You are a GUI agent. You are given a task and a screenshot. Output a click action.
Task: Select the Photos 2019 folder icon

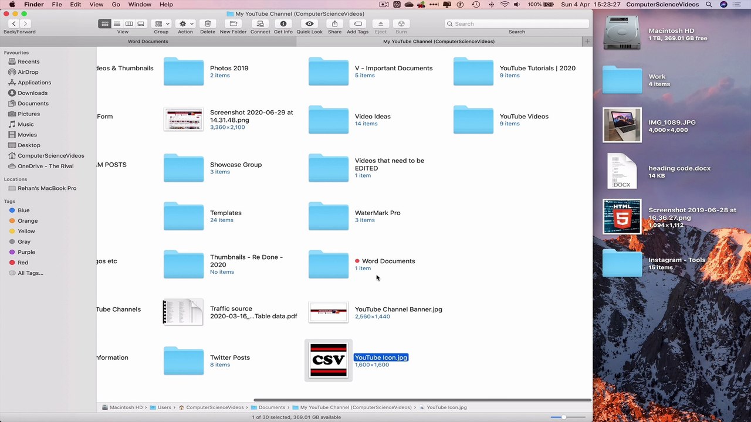(184, 72)
